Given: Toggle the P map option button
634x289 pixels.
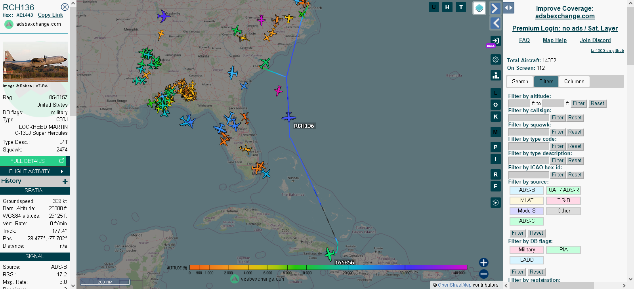Looking at the screenshot, I should point(496,147).
